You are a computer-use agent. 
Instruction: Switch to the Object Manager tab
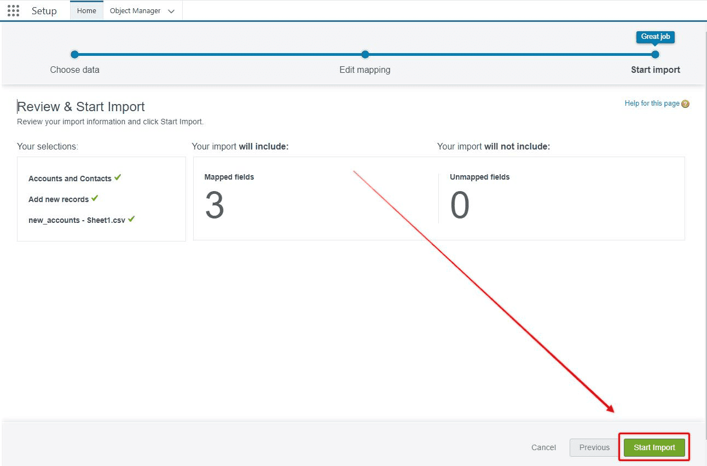[x=135, y=10]
